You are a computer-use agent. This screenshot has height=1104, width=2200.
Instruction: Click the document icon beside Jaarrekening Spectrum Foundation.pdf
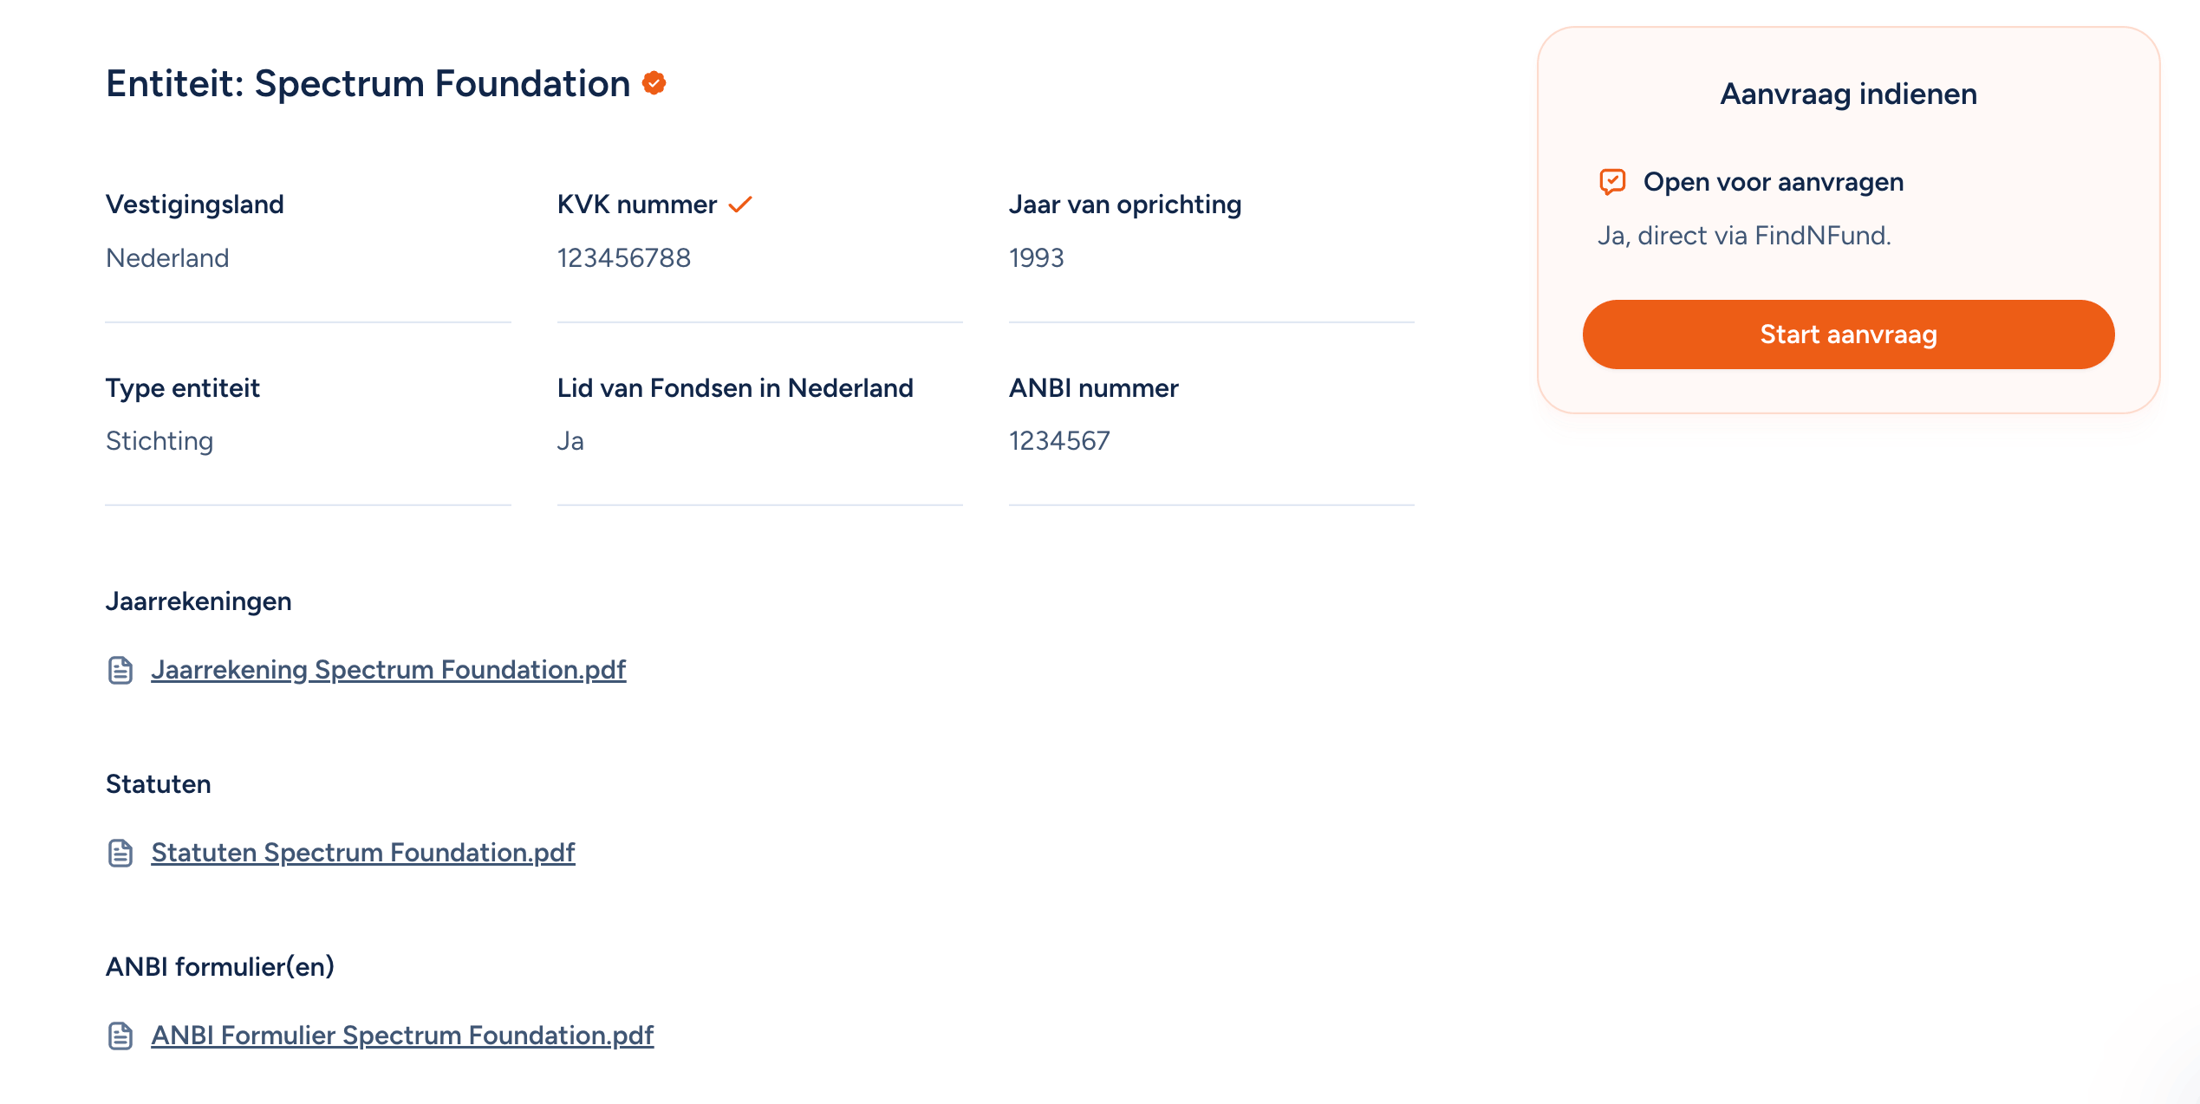click(x=119, y=669)
